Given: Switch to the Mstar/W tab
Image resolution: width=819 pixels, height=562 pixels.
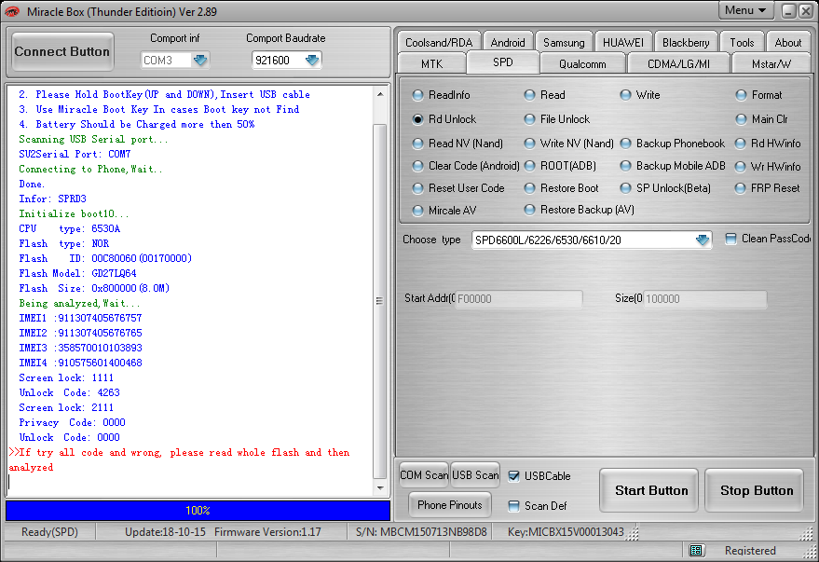Looking at the screenshot, I should click(771, 63).
